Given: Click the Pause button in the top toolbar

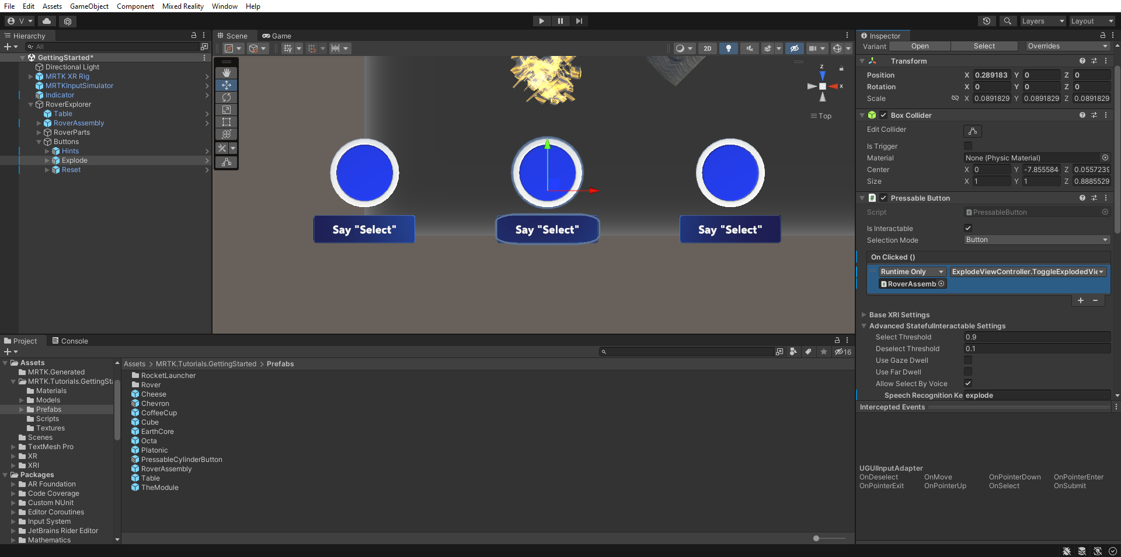Looking at the screenshot, I should pyautogui.click(x=560, y=20).
